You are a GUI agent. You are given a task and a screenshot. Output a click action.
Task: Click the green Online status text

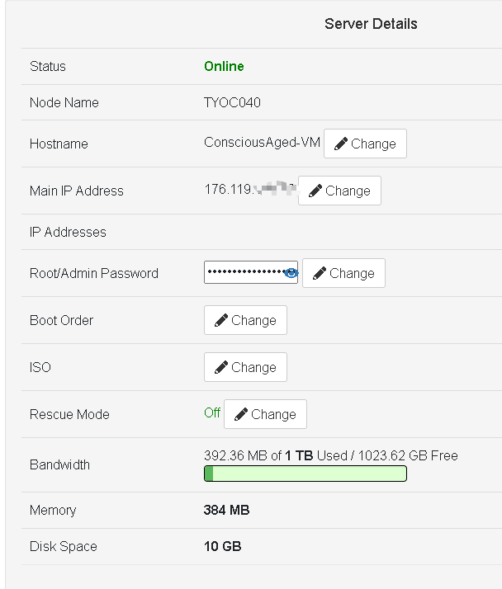click(x=224, y=66)
